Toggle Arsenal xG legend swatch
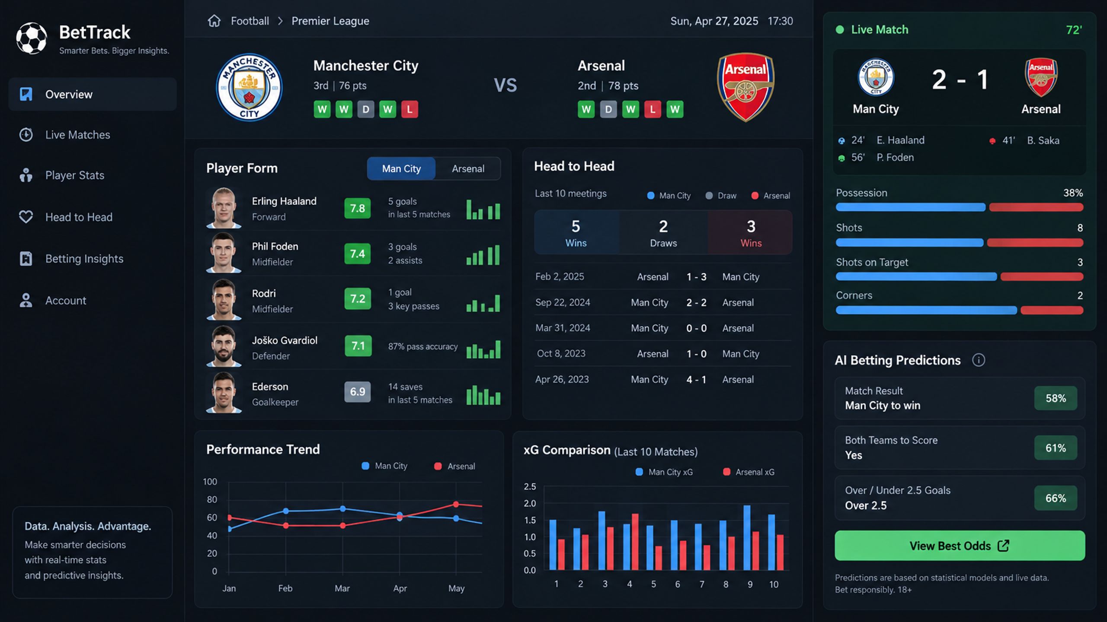Image resolution: width=1107 pixels, height=622 pixels. click(726, 472)
